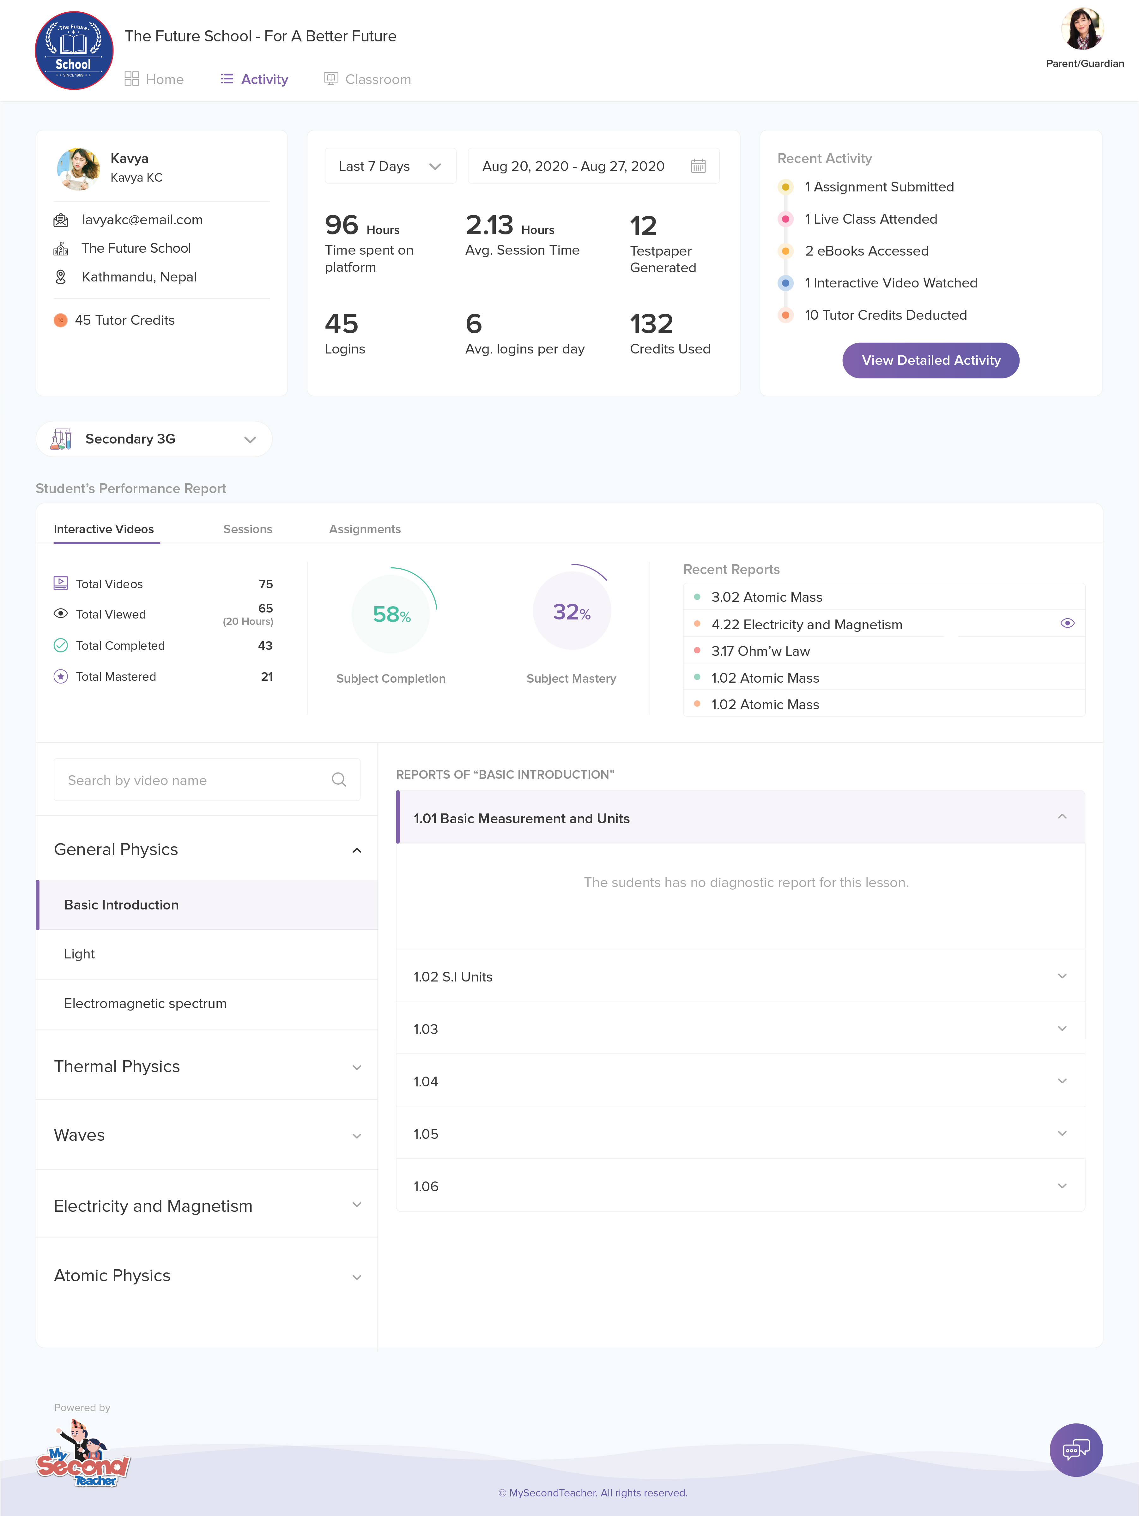Switch to the Sessions tab
The width and height of the screenshot is (1139, 1516).
(248, 529)
